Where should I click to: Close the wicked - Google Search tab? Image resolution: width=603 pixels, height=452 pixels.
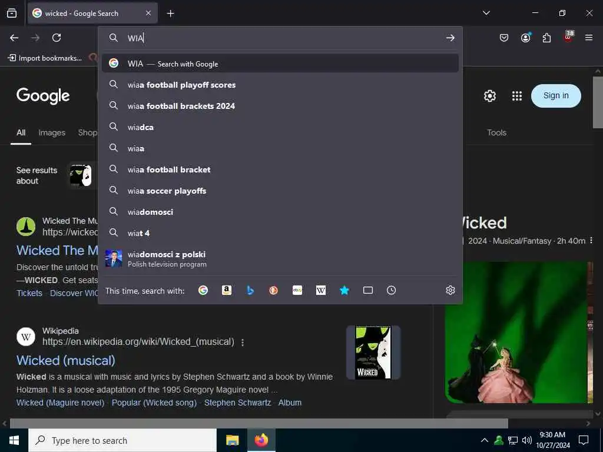coord(148,13)
